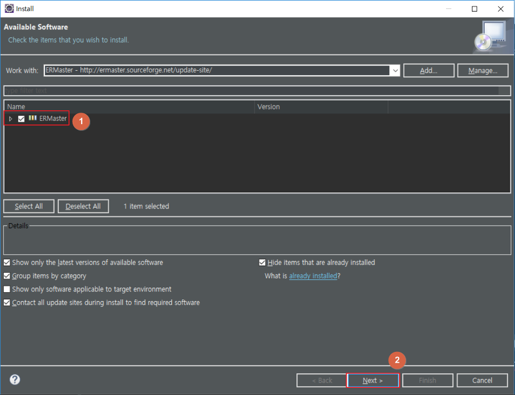
Task: Click the Manage... button
Action: pyautogui.click(x=482, y=71)
